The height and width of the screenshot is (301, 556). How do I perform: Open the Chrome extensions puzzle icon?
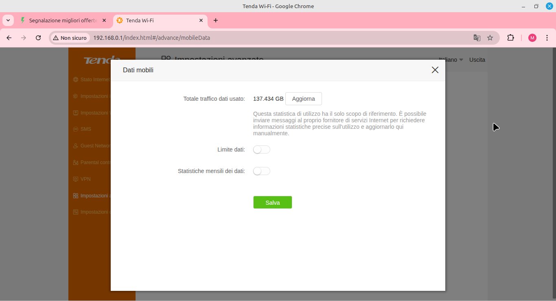coord(510,38)
